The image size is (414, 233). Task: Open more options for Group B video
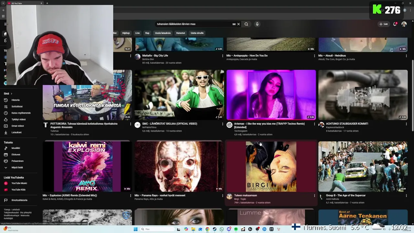406,195
